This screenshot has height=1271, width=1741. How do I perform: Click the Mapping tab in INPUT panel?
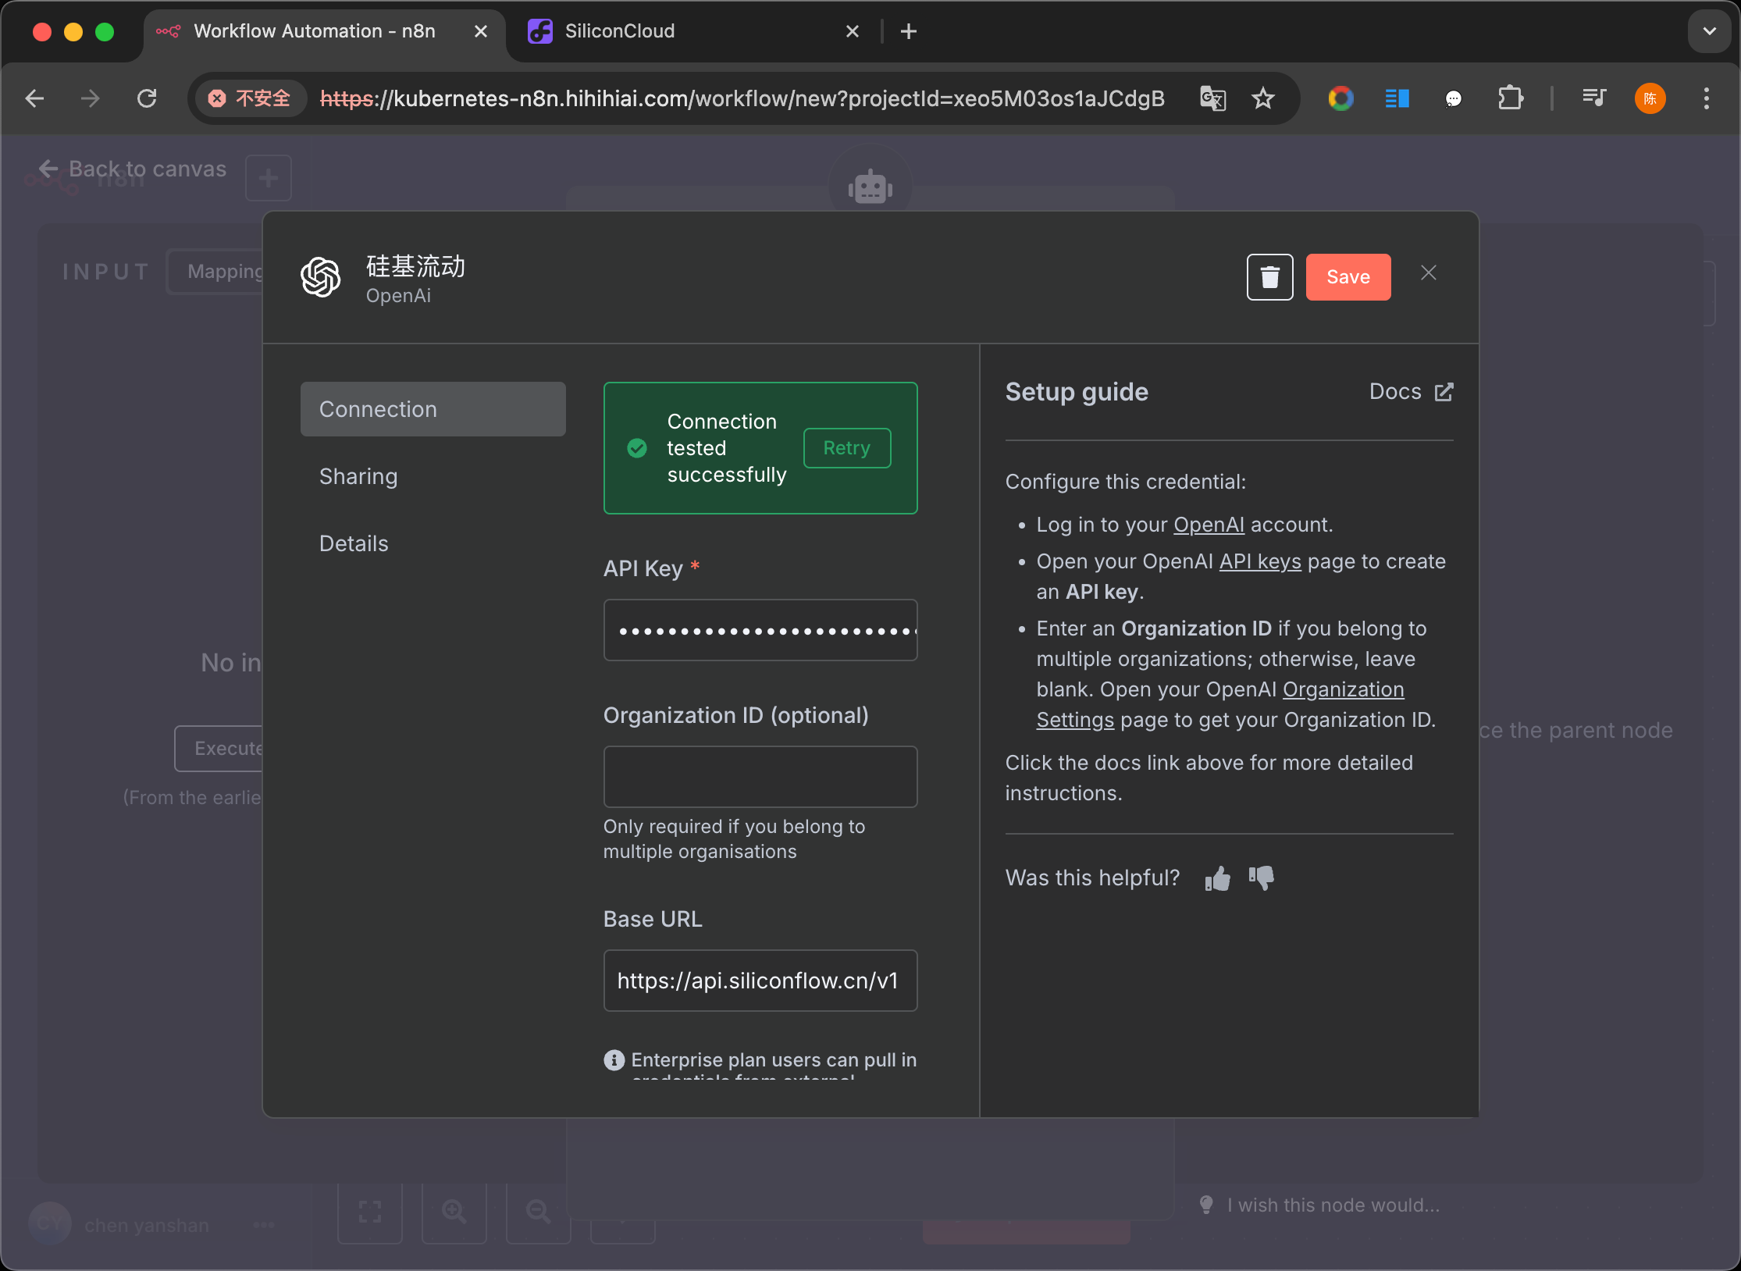point(225,271)
